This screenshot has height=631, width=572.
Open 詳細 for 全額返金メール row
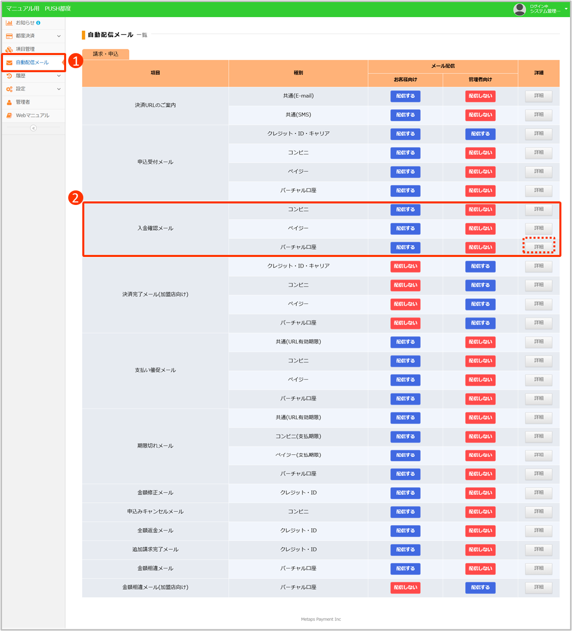coord(539,531)
